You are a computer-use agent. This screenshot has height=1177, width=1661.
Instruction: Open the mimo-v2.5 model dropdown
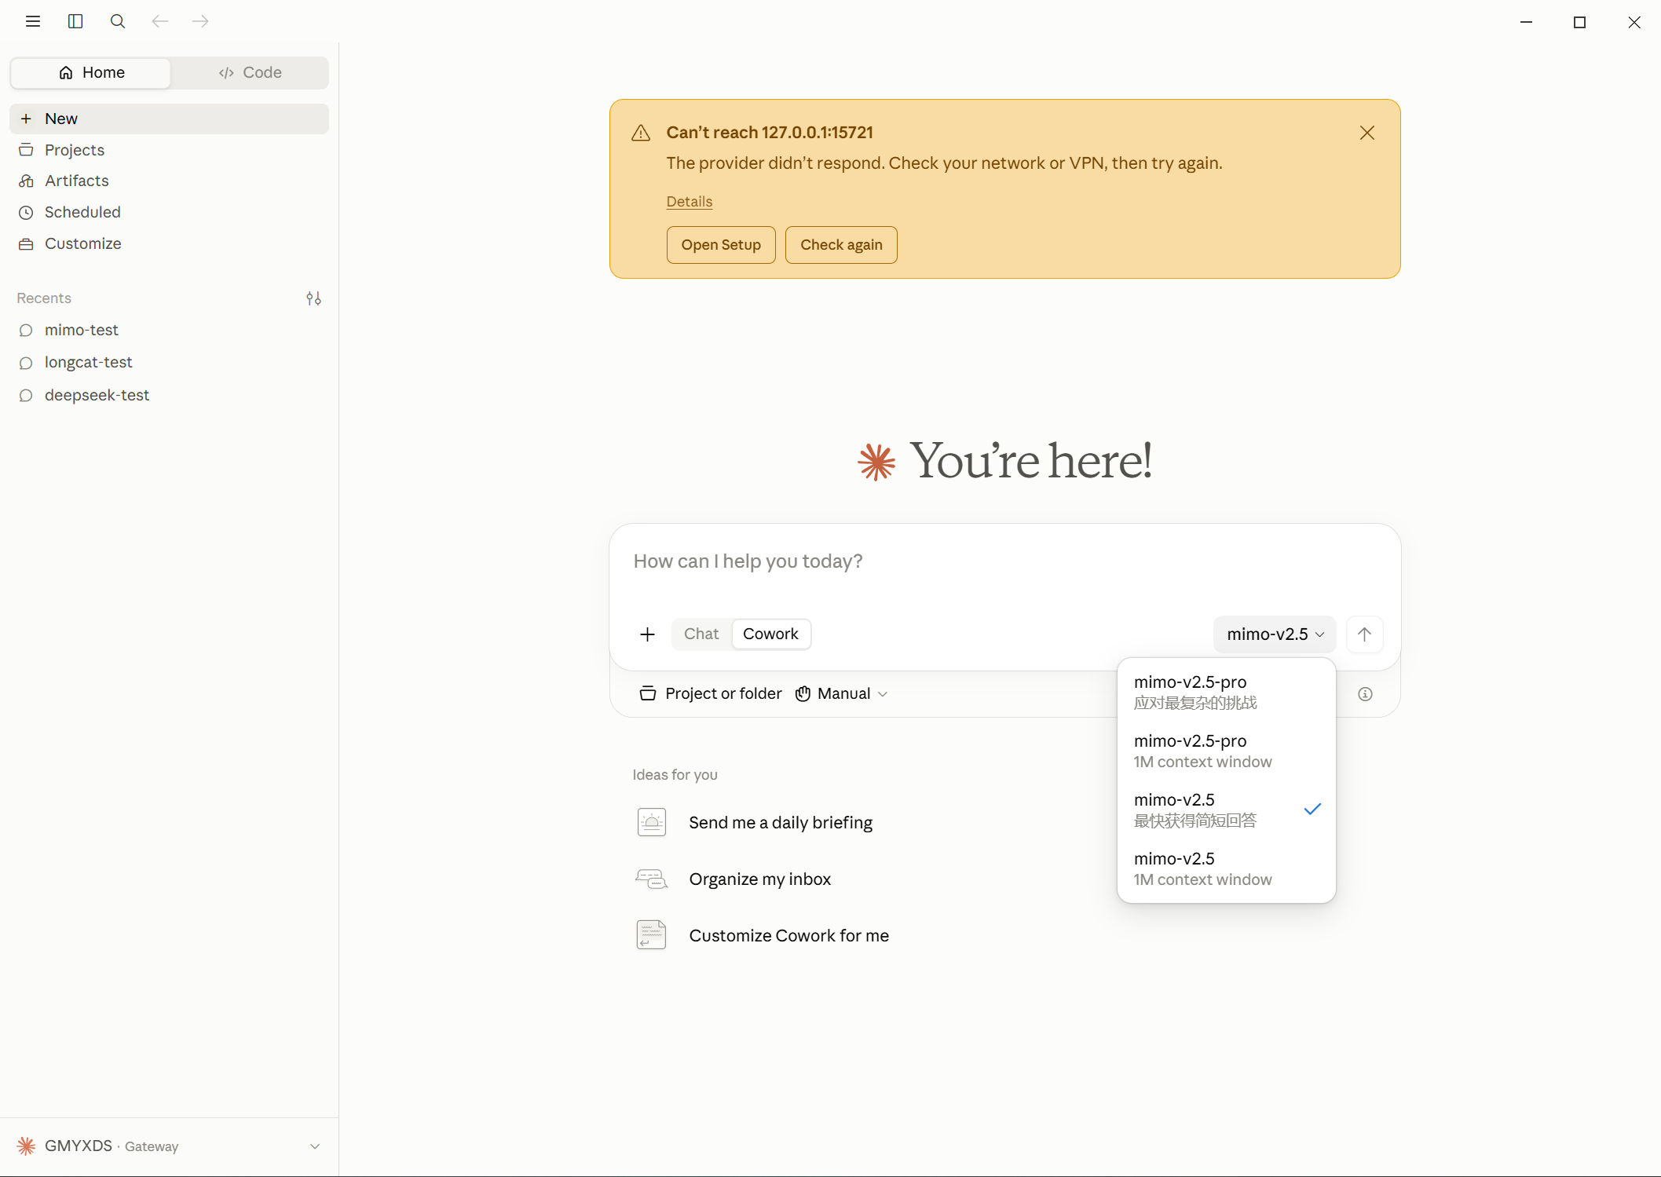[x=1274, y=634]
